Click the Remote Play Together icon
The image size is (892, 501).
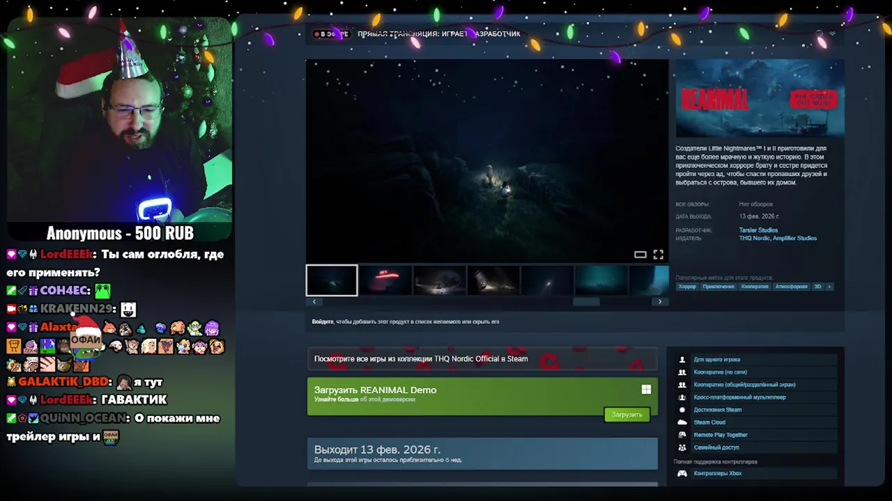point(682,435)
